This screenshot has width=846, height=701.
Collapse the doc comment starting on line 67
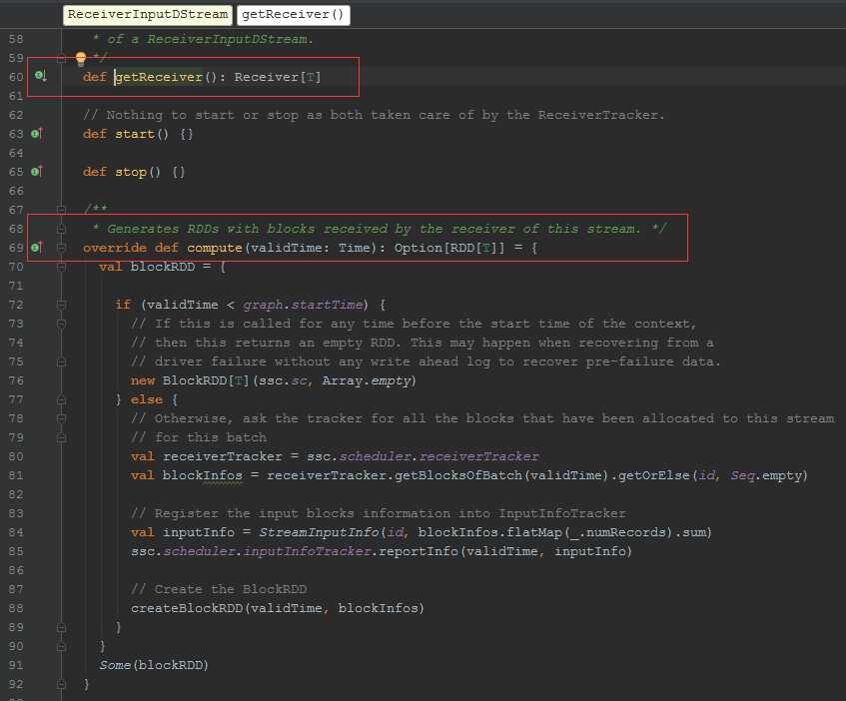(x=61, y=210)
